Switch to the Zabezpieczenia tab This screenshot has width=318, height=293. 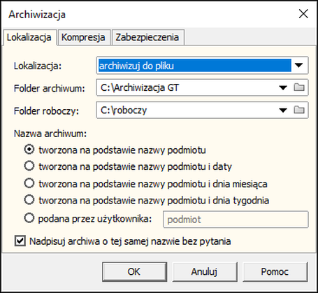click(148, 37)
